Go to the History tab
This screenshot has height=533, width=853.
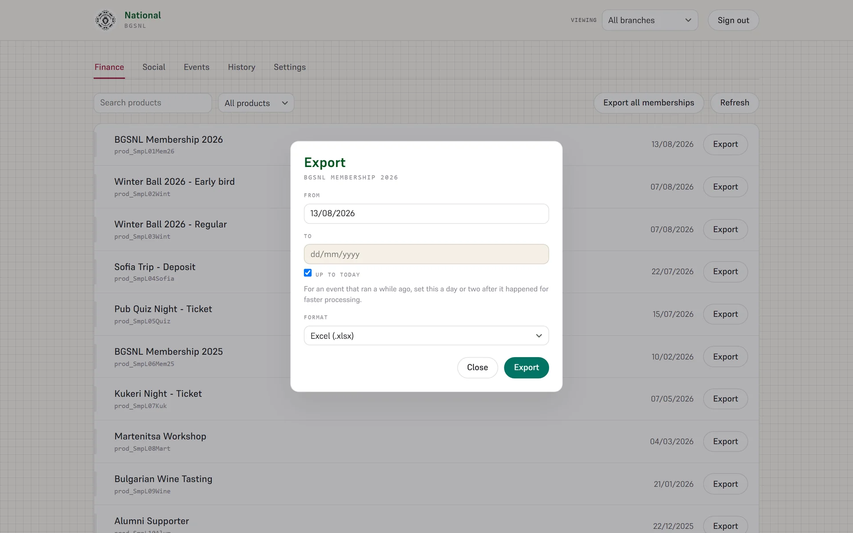click(242, 67)
